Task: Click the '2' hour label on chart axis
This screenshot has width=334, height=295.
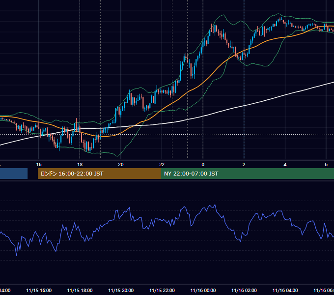Action: pyautogui.click(x=244, y=165)
